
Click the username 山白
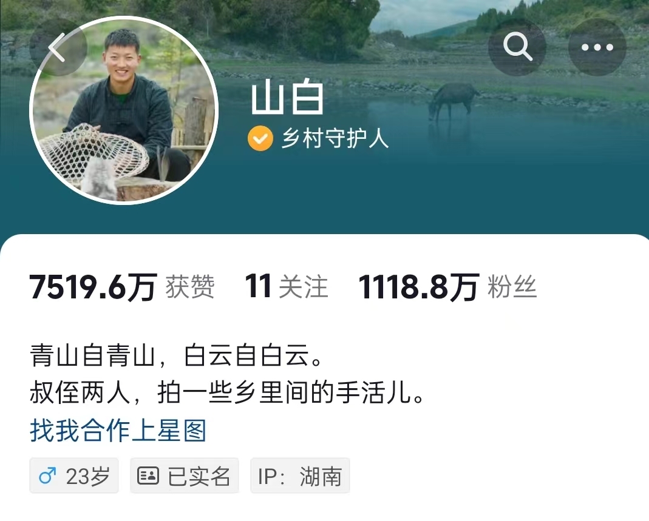click(x=287, y=98)
